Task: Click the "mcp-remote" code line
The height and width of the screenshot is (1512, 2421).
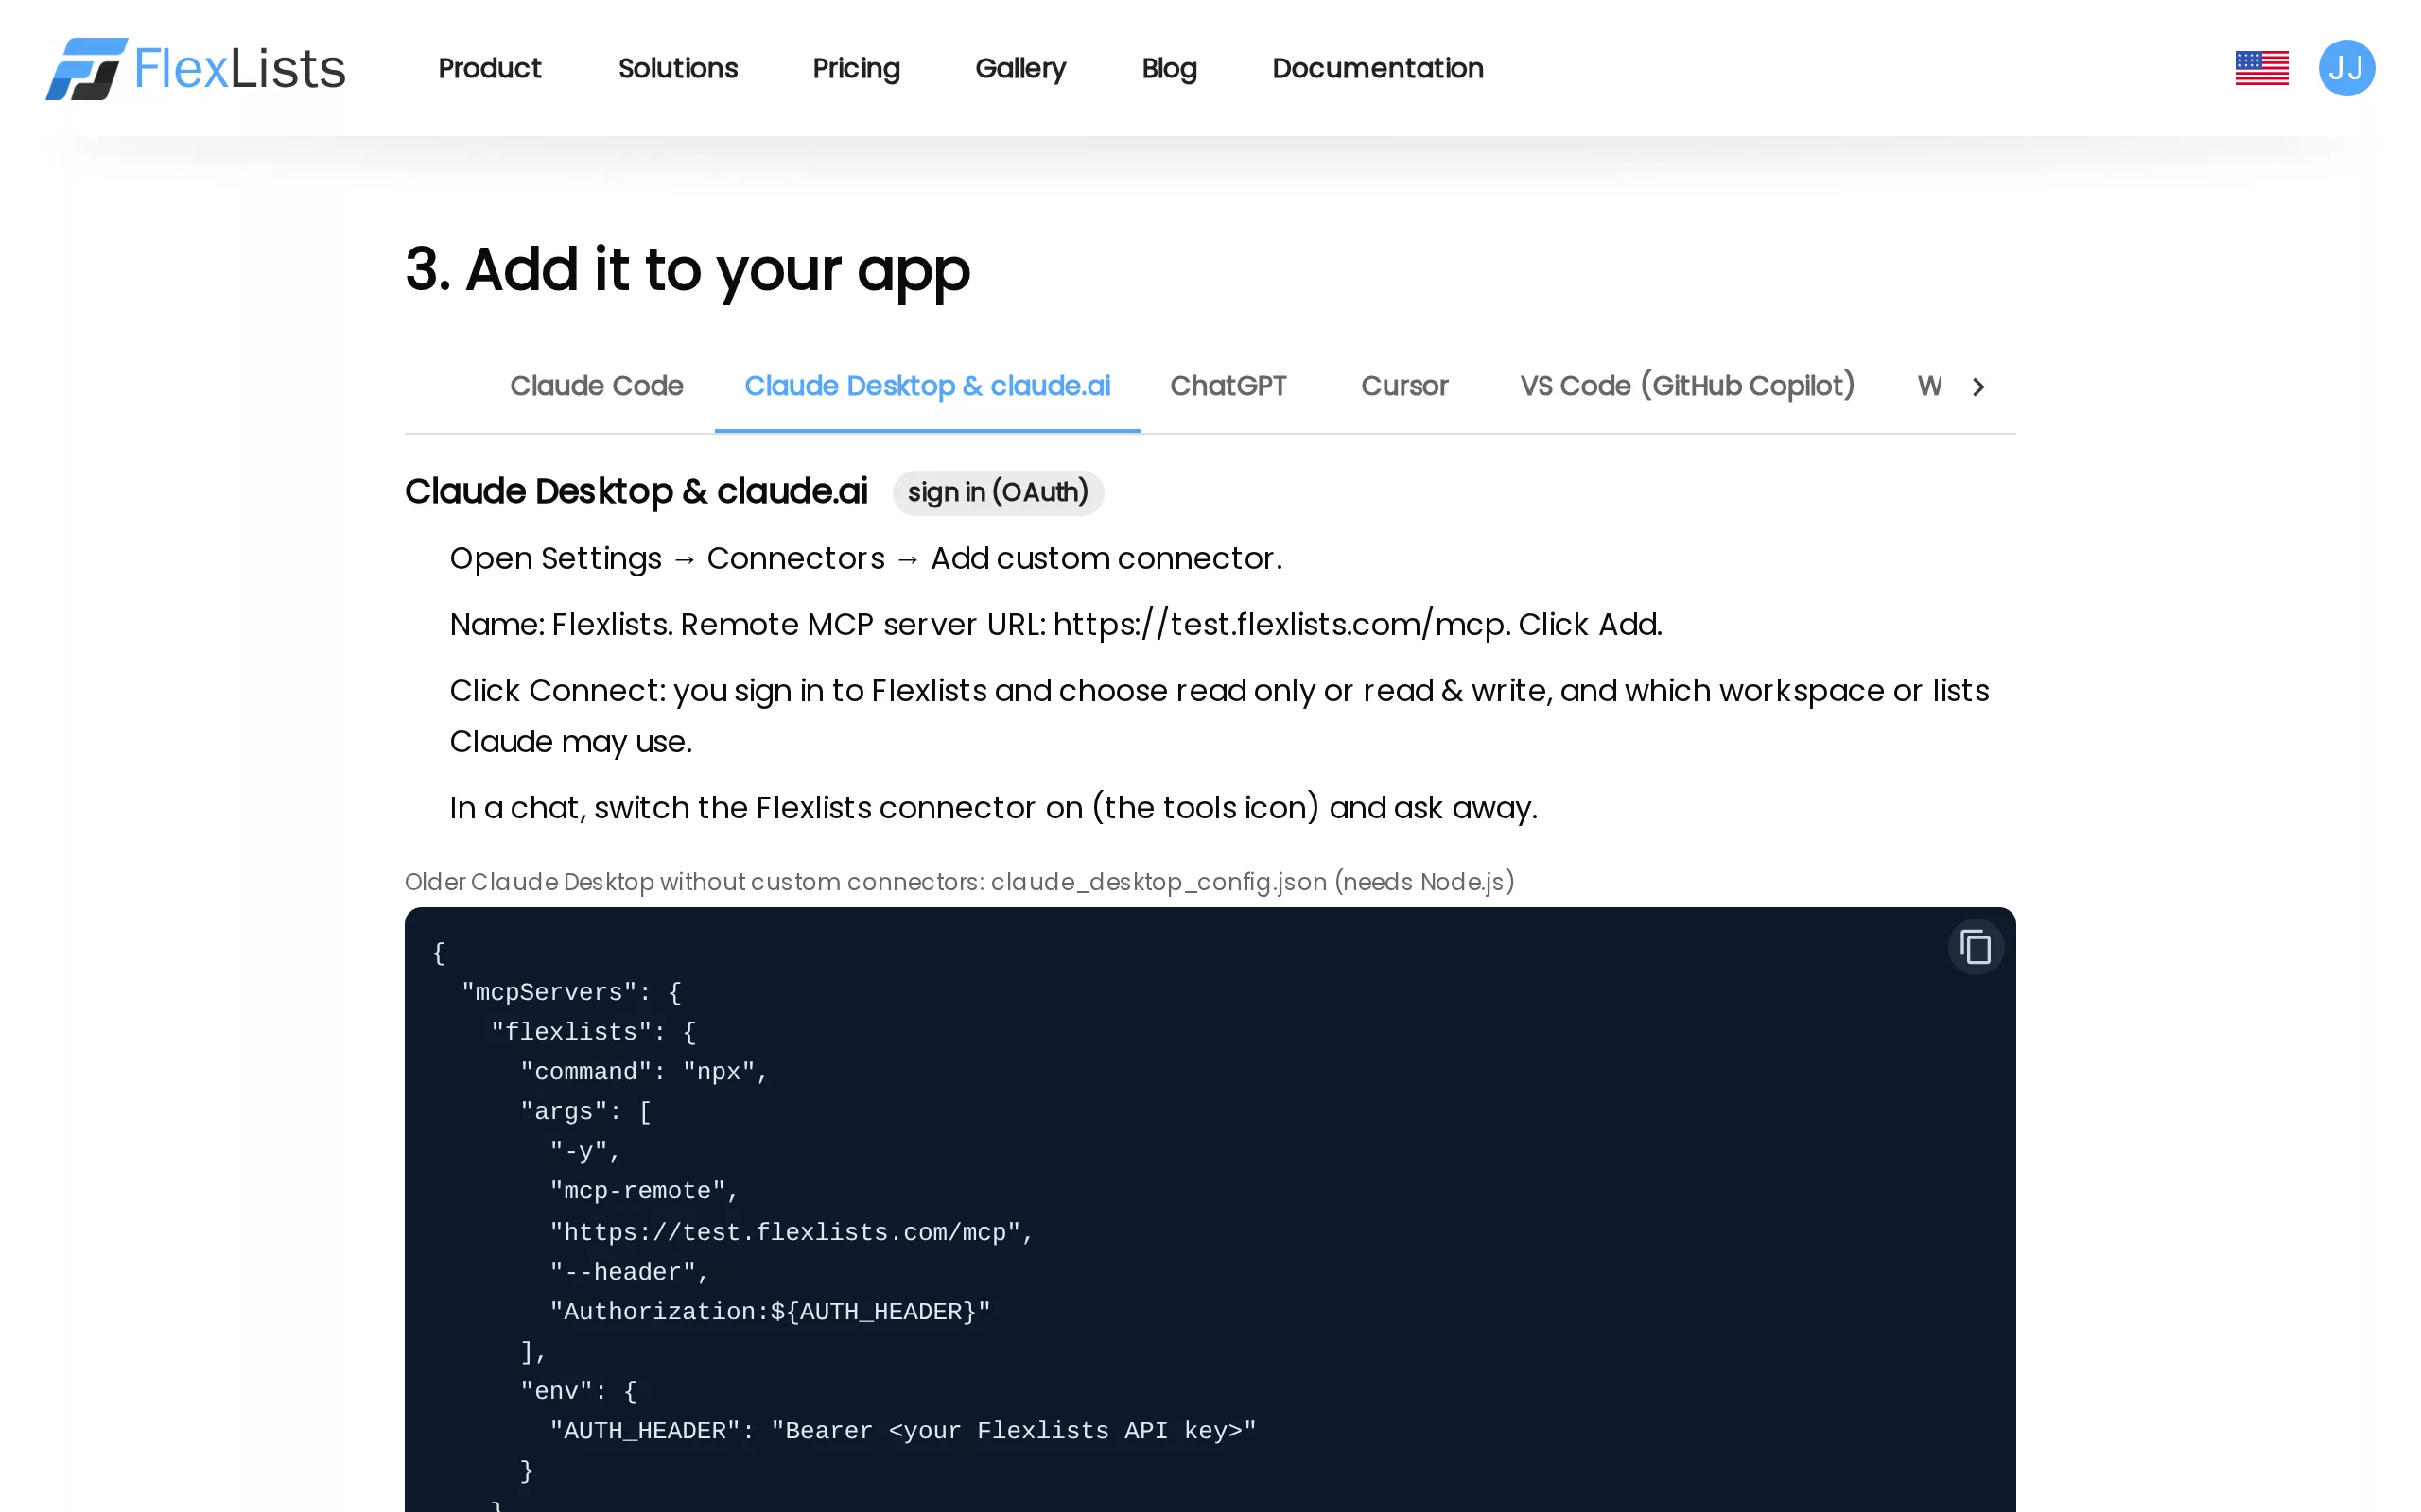Action: point(643,1190)
